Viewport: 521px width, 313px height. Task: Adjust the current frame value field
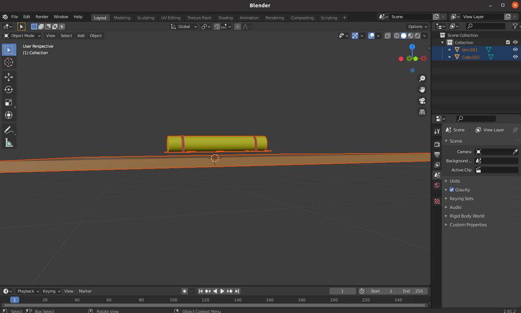point(342,291)
